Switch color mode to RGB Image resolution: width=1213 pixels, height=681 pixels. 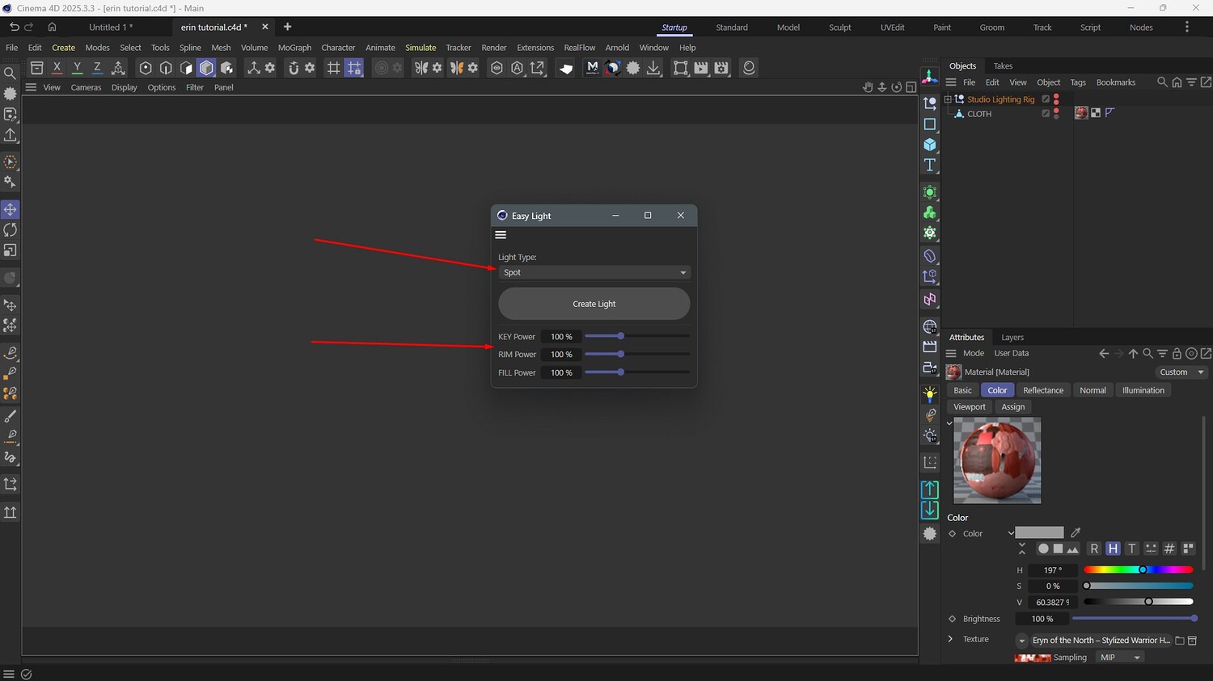1094,549
